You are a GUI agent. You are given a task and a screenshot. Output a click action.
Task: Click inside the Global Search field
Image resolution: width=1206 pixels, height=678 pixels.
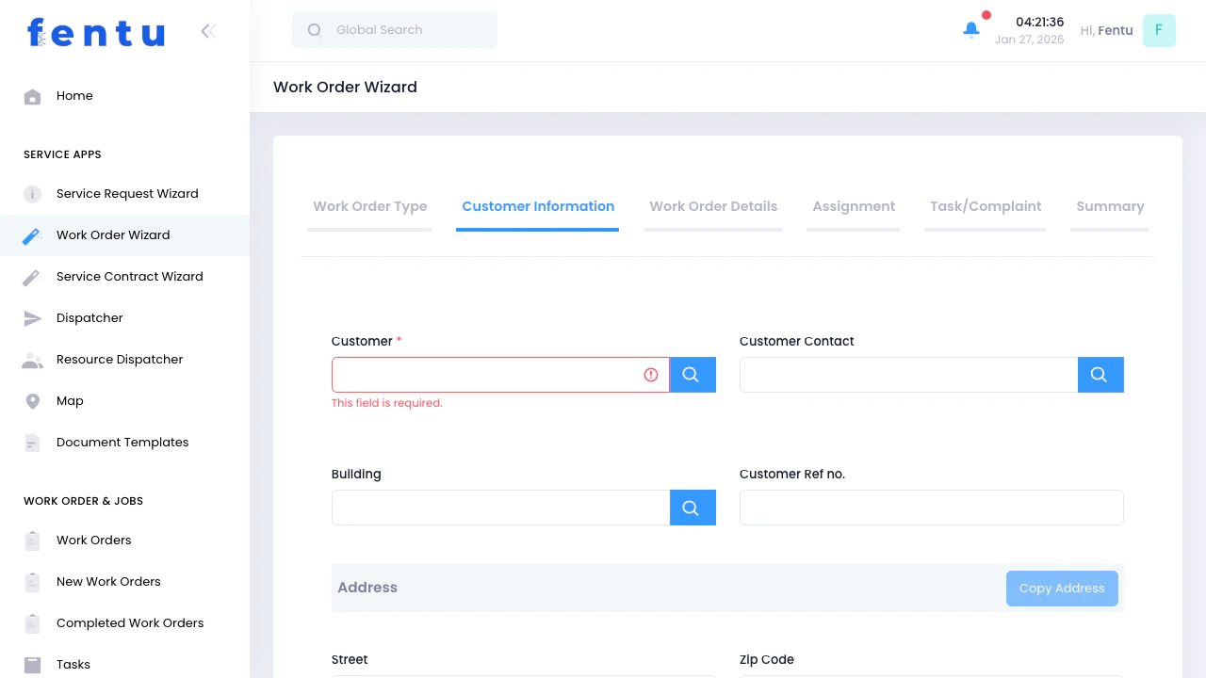394,29
